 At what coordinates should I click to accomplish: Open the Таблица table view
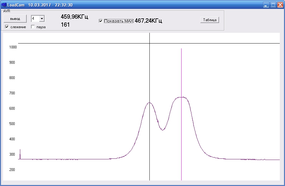[x=210, y=20]
